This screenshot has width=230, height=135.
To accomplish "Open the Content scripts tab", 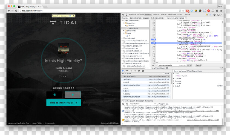I will pyautogui.click(x=136, y=18).
